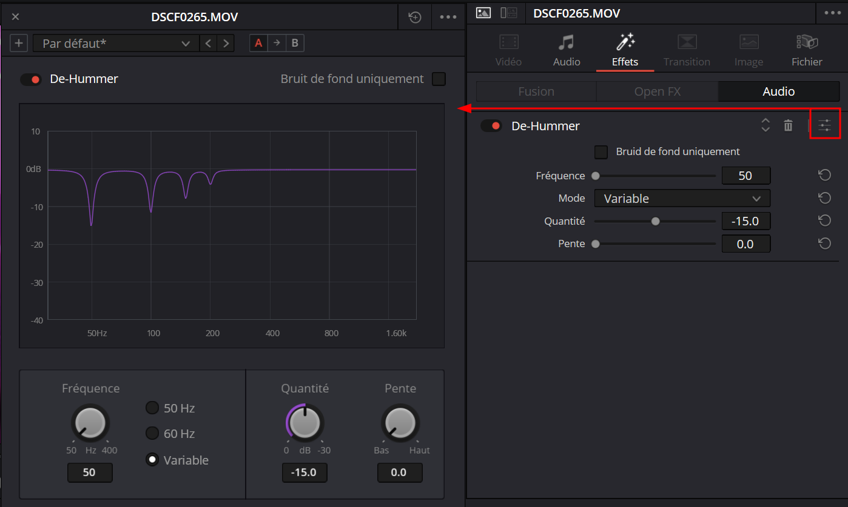Click Fréquence value field under knob
The width and height of the screenshot is (848, 507).
[90, 472]
